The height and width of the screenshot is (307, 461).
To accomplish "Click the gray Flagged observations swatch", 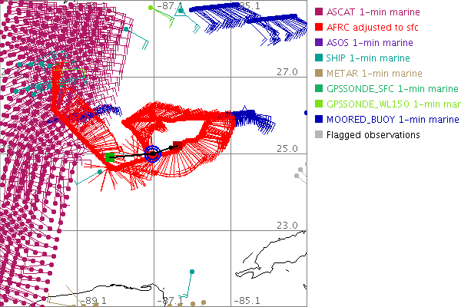I will pyautogui.click(x=319, y=135).
